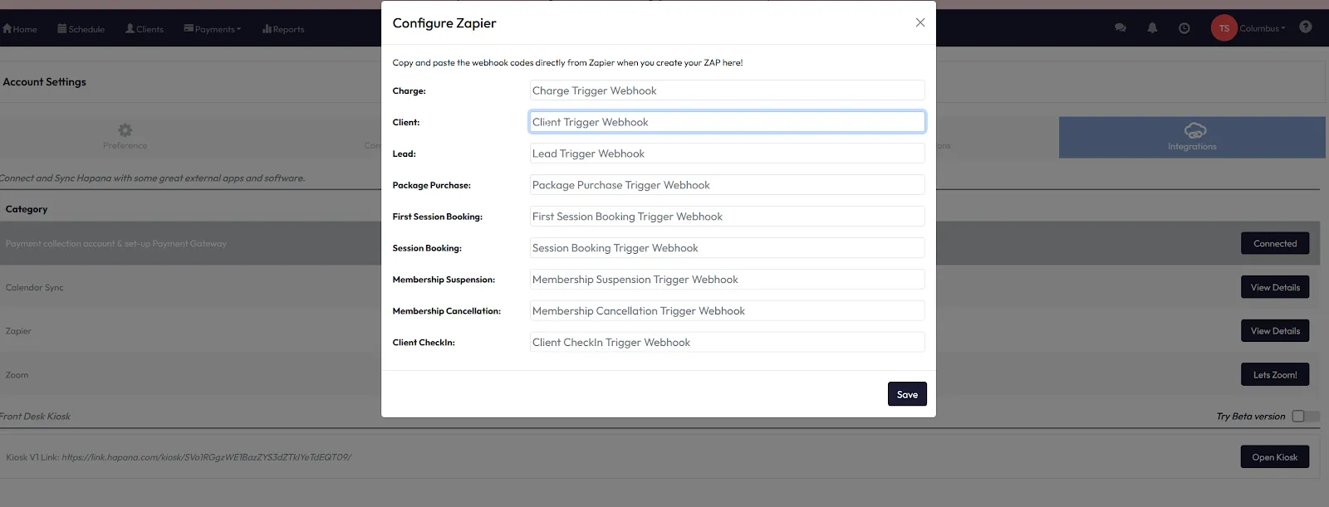The image size is (1329, 507).
Task: Open the clock history icon
Action: [x=1184, y=28]
